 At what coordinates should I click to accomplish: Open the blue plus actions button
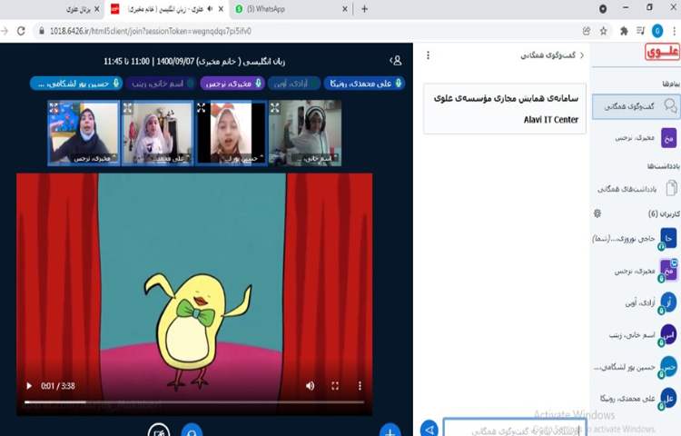[x=390, y=430]
